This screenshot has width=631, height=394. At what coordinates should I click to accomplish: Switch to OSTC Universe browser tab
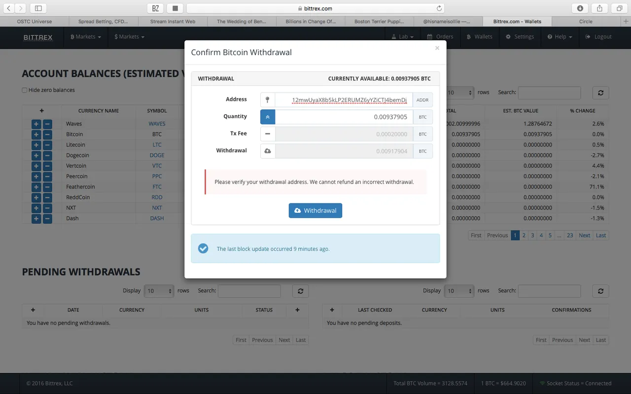click(x=35, y=22)
